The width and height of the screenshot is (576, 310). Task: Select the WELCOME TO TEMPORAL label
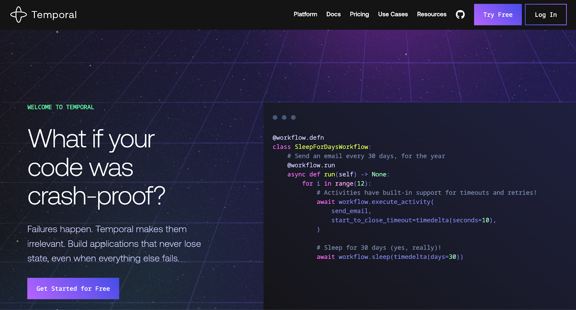coord(60,107)
